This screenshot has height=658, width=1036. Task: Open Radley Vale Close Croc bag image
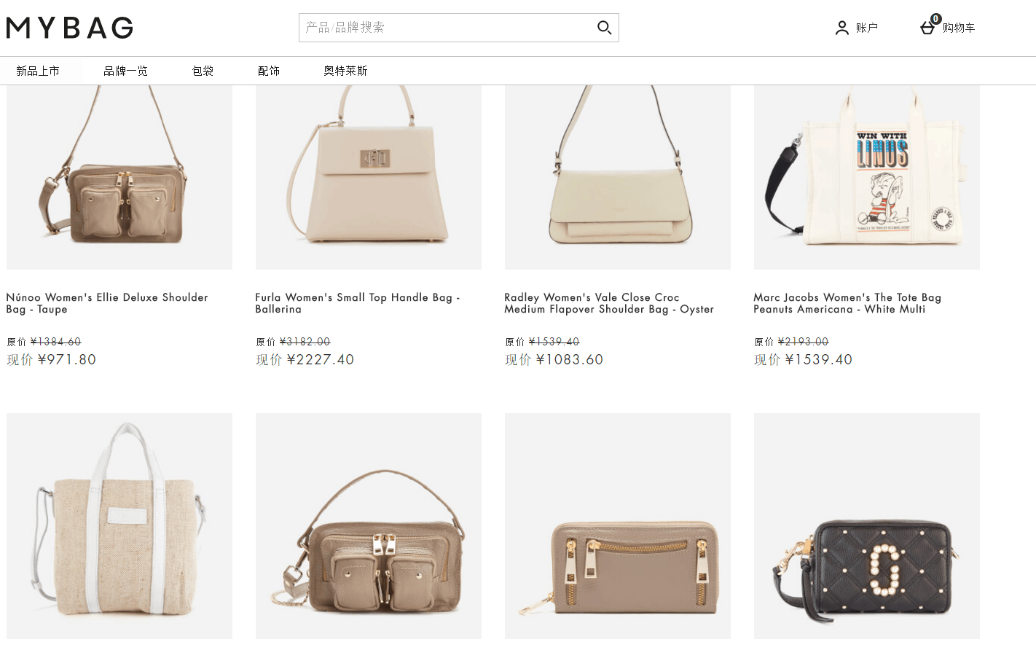click(618, 177)
